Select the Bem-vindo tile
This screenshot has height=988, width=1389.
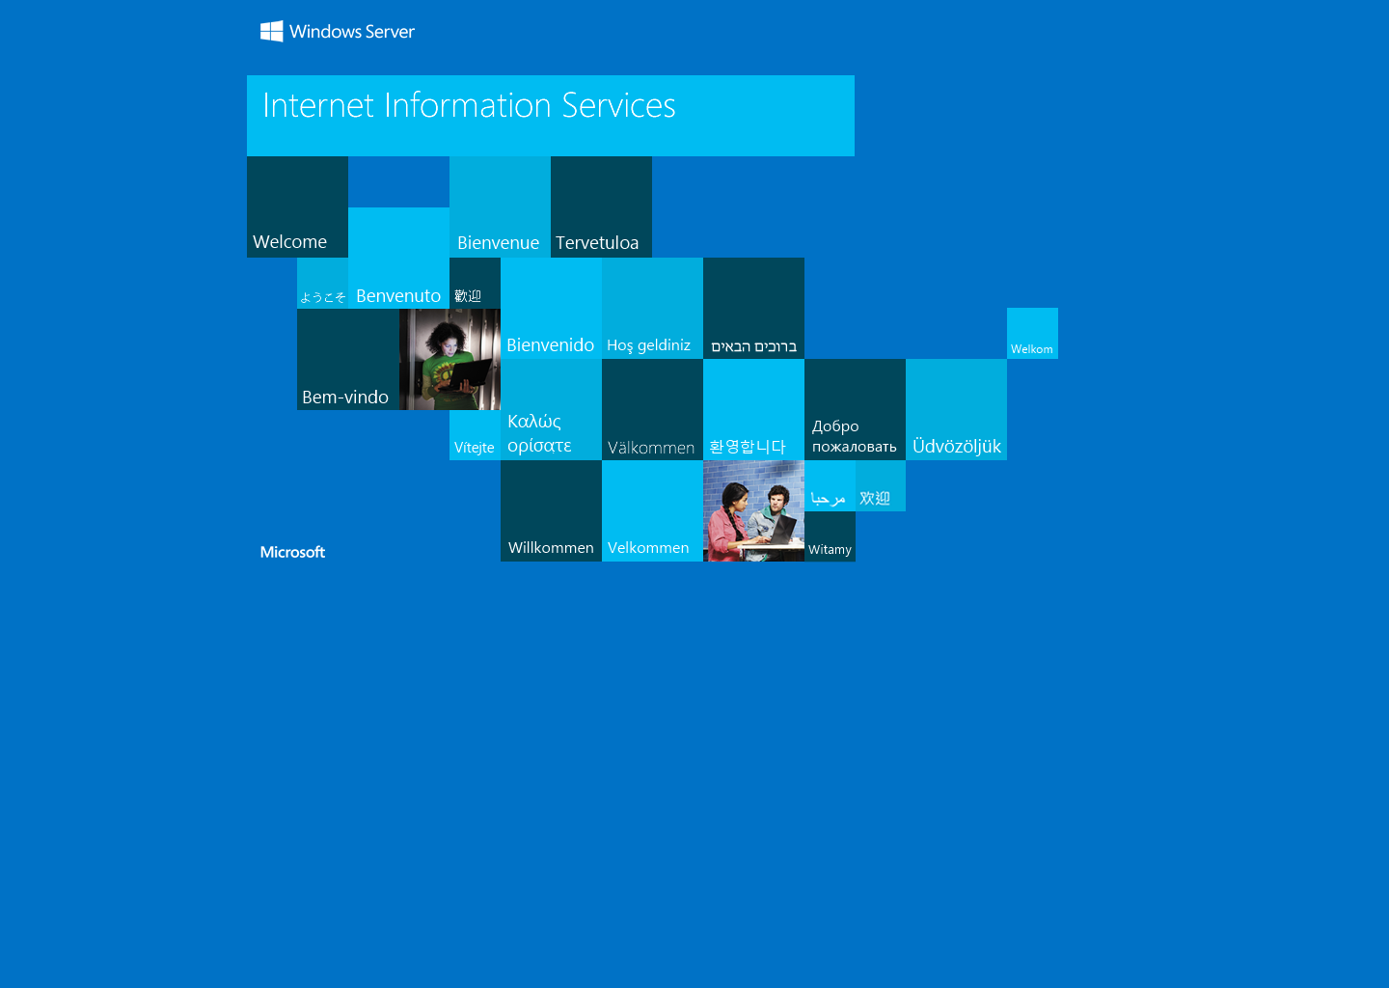(x=347, y=359)
